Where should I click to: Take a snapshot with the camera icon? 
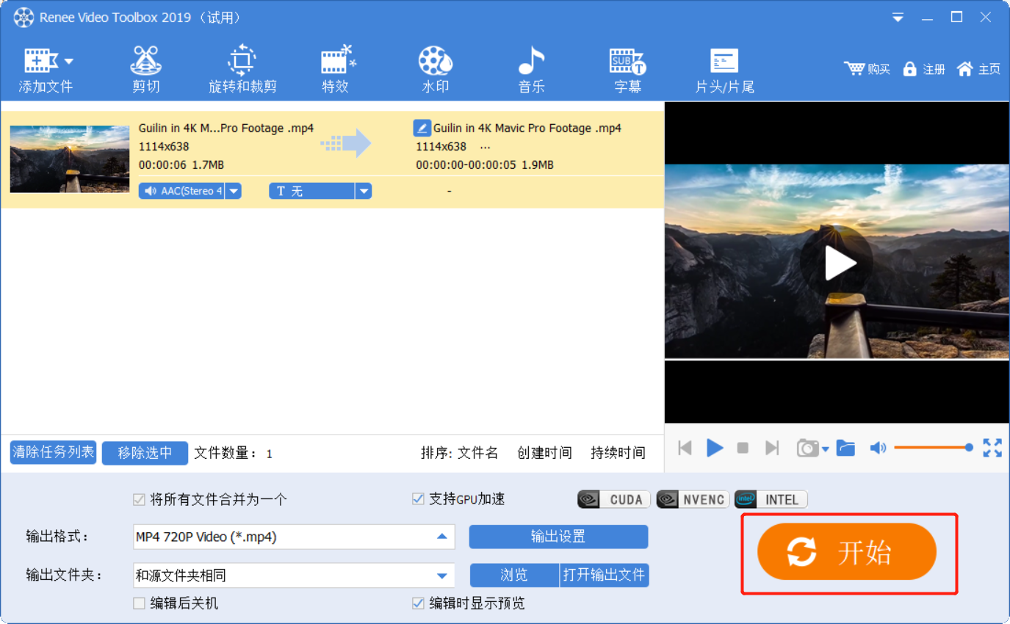pos(808,448)
